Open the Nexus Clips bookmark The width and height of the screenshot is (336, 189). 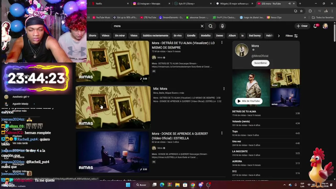[274, 18]
